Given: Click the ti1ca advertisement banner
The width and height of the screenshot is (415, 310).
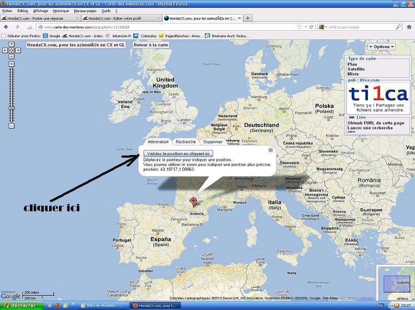Looking at the screenshot, I should [378, 98].
